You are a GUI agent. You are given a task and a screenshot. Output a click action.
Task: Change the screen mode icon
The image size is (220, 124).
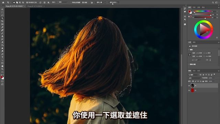(x=2, y=84)
